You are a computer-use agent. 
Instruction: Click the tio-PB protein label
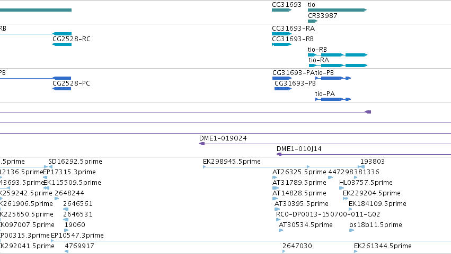pyautogui.click(x=324, y=73)
